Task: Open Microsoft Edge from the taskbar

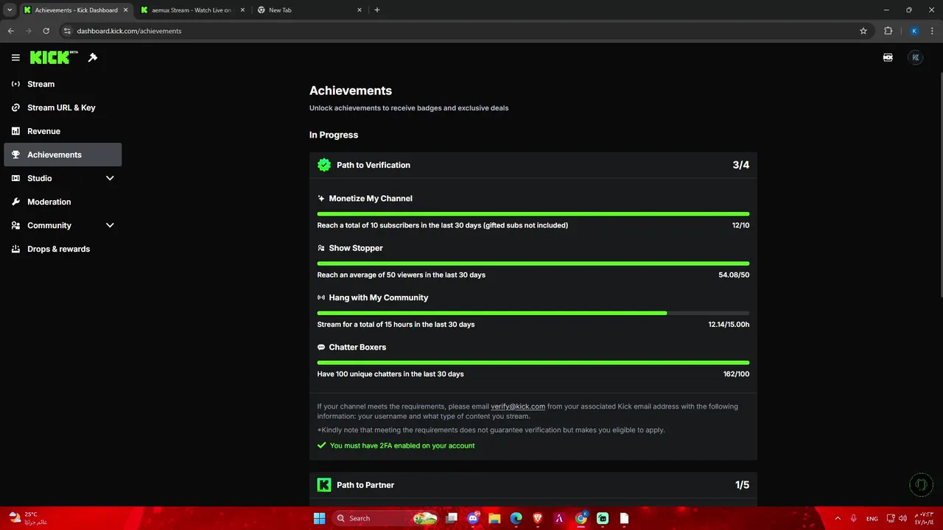Action: [516, 518]
